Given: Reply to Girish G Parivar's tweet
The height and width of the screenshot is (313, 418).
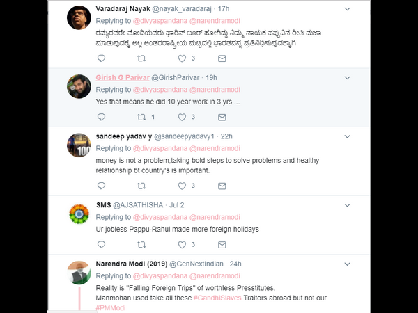Looking at the screenshot, I should click(101, 117).
